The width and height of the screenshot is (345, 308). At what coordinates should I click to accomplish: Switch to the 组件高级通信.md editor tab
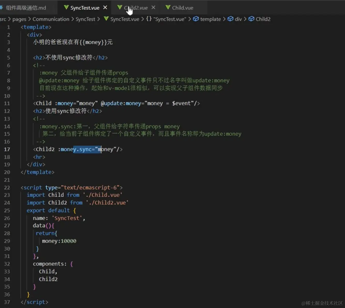coord(26,8)
